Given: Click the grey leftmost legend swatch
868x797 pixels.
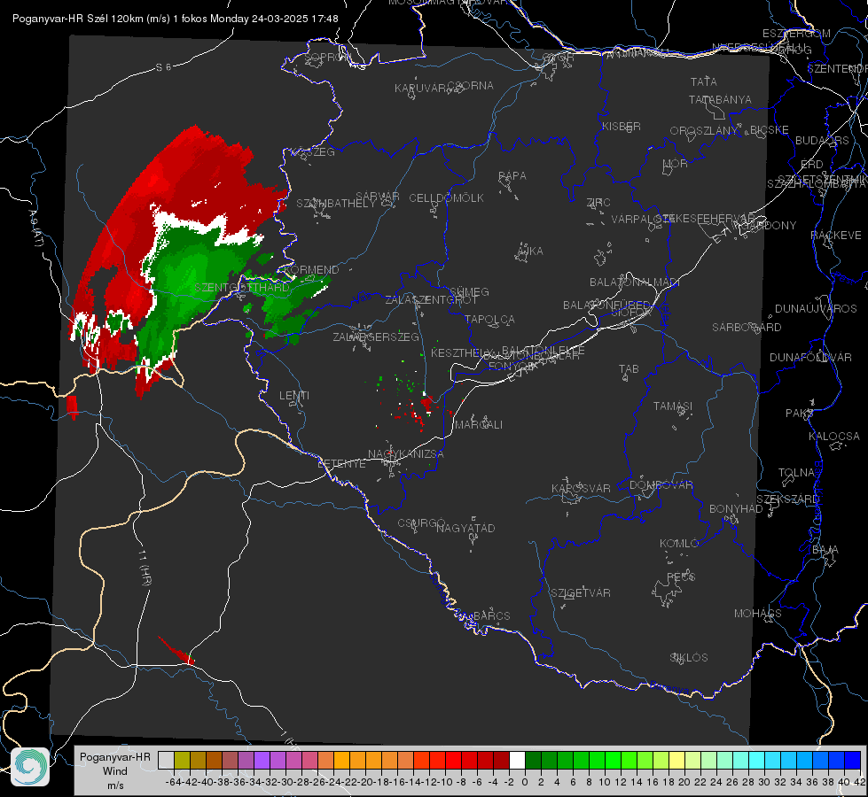Looking at the screenshot, I should pos(166,760).
